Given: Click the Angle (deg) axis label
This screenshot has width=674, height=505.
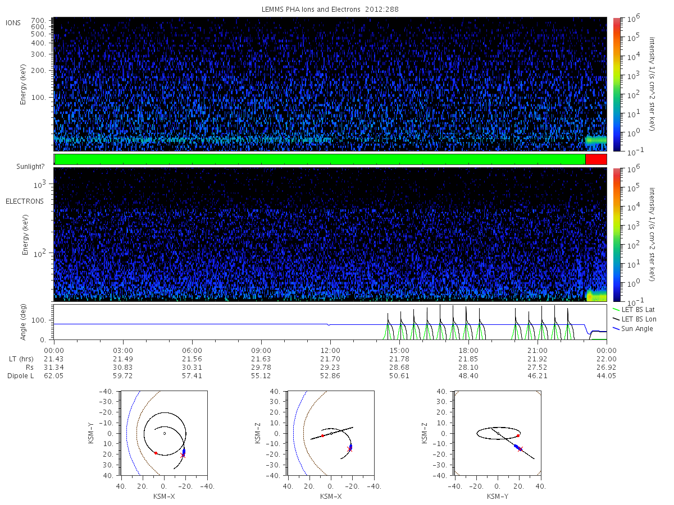Looking at the screenshot, I should [x=25, y=322].
